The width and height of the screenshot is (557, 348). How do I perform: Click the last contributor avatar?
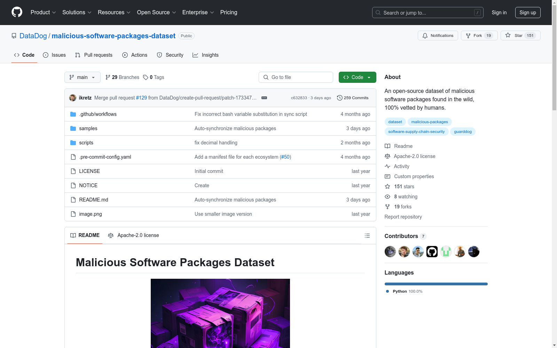pos(474,251)
